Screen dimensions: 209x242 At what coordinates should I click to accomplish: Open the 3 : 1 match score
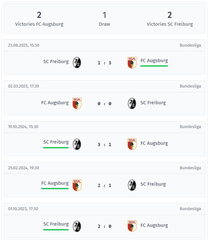point(104,144)
